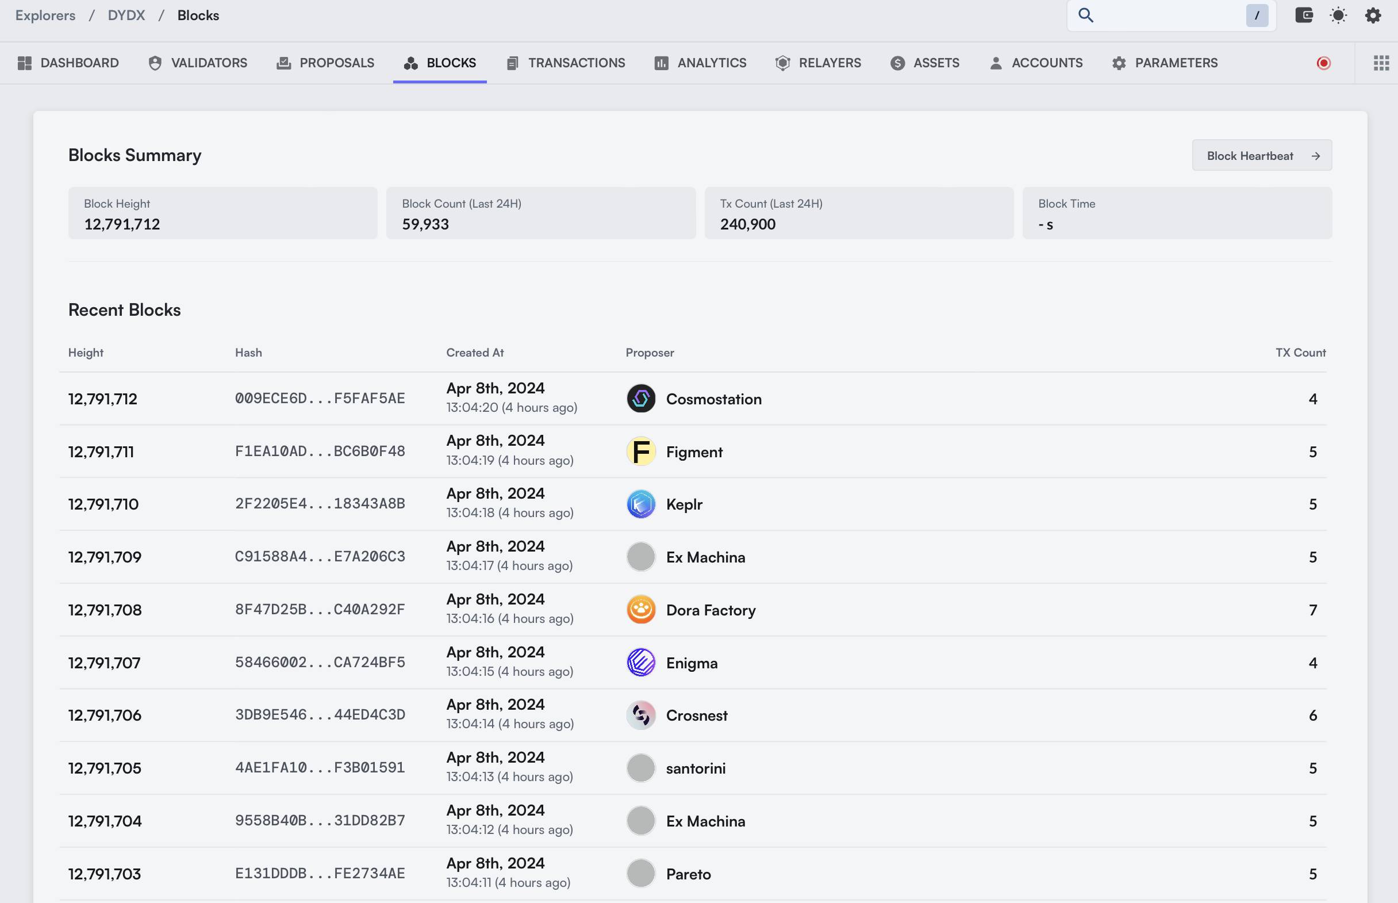Image resolution: width=1398 pixels, height=903 pixels.
Task: Open the apps grid icon
Action: click(1381, 63)
